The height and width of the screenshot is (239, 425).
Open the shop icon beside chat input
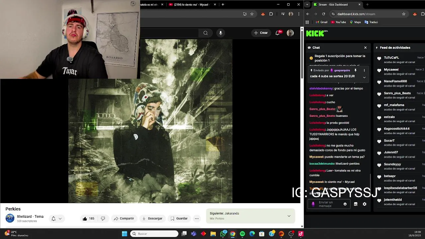coord(356,204)
